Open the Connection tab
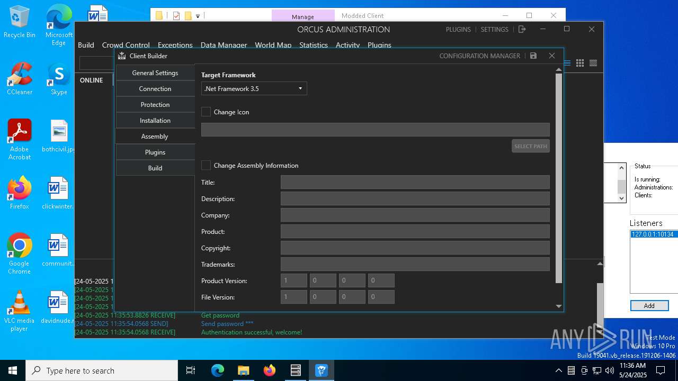 tap(155, 89)
